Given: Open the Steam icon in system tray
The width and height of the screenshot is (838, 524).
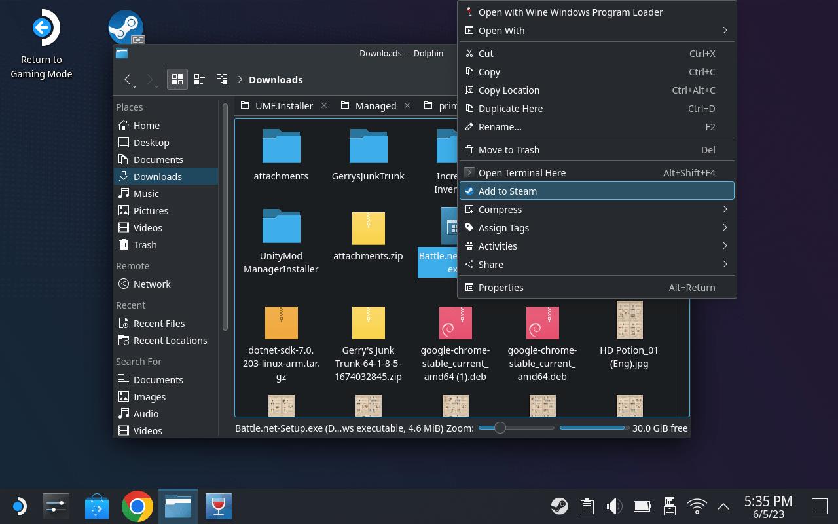Looking at the screenshot, I should point(559,506).
